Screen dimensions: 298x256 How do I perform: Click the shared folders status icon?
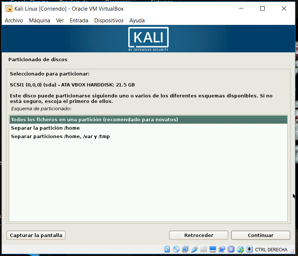click(x=204, y=249)
